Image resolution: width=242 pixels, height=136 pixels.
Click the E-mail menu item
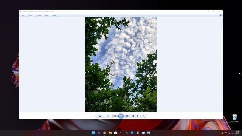[39, 15]
